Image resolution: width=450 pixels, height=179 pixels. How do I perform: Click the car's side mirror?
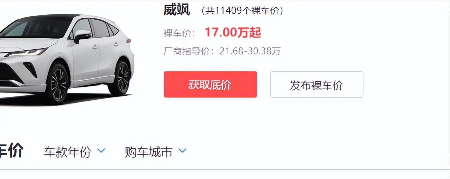(x=82, y=35)
